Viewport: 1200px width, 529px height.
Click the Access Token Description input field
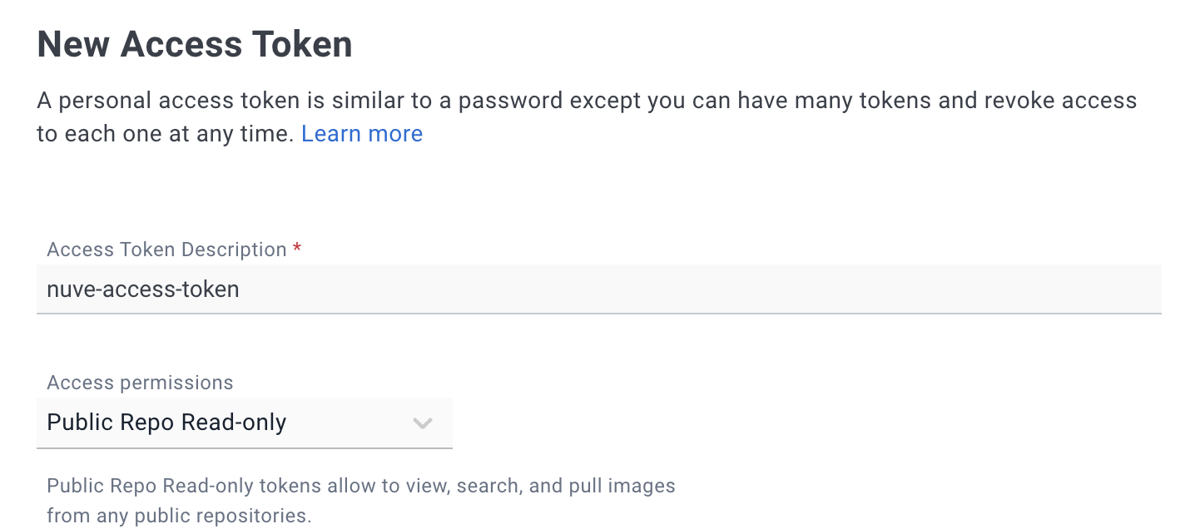pyautogui.click(x=599, y=289)
